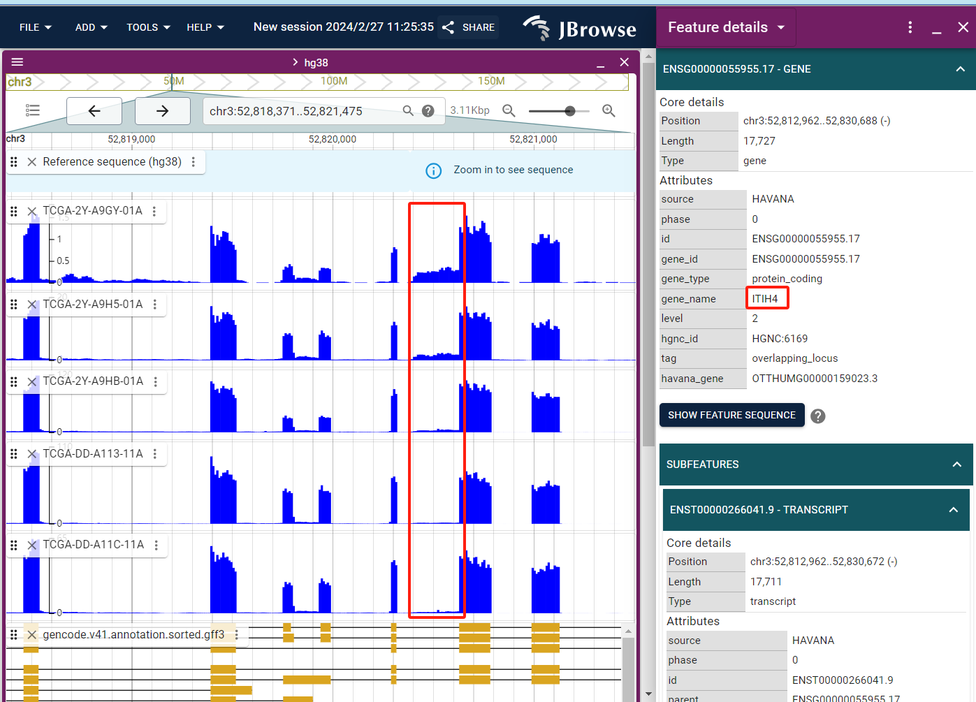This screenshot has width=976, height=702.
Task: Close the TCGA-2Y-A9H5-01A track
Action: point(32,305)
